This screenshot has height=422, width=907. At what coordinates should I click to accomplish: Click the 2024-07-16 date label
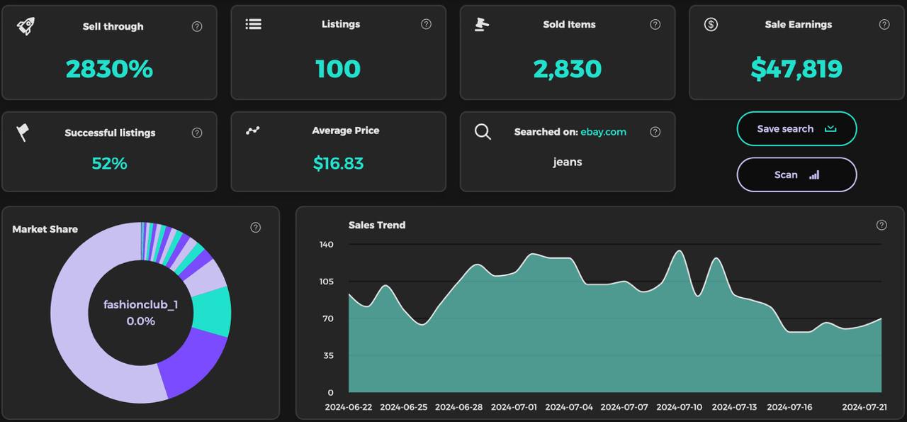[790, 407]
